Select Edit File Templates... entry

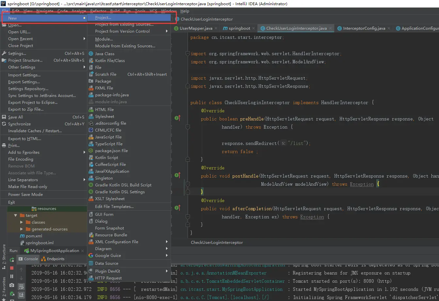[x=129, y=207]
